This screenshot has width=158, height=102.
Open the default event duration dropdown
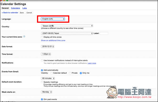coord(48,78)
